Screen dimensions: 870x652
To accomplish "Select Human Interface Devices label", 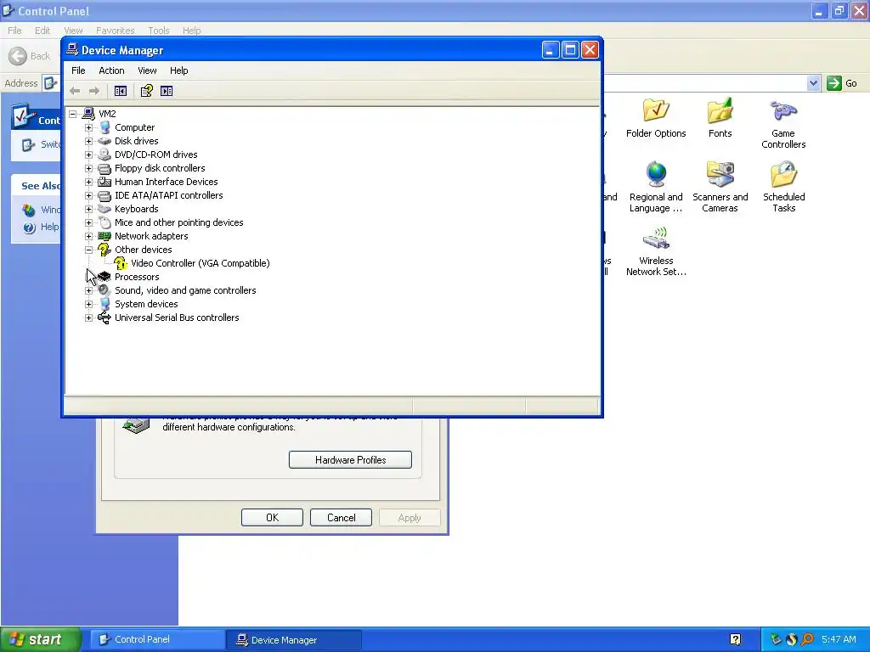I will pos(166,182).
